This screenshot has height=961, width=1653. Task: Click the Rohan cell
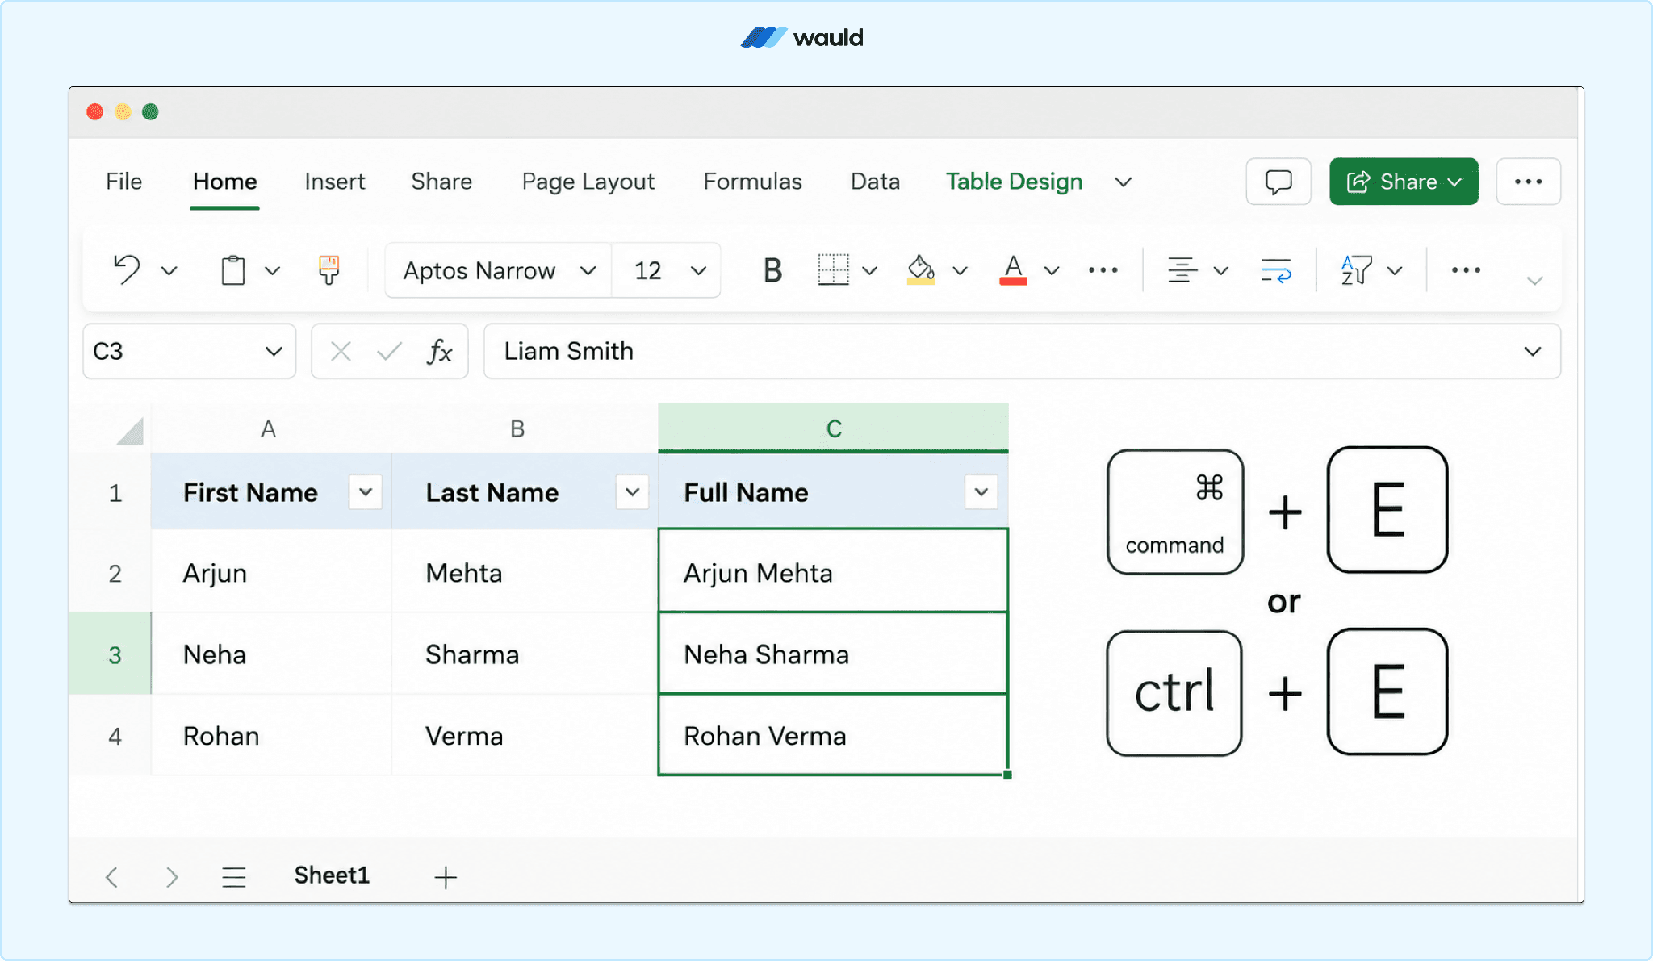pos(271,735)
